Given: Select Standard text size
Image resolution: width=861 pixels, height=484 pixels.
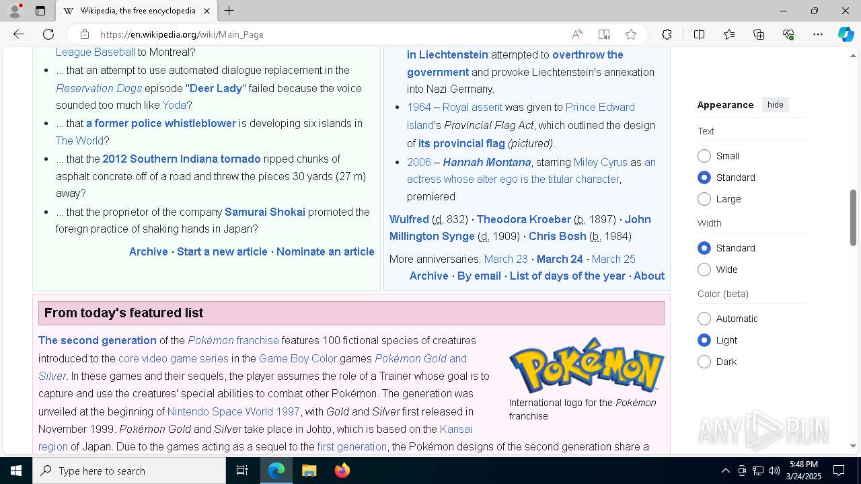Looking at the screenshot, I should click(704, 177).
